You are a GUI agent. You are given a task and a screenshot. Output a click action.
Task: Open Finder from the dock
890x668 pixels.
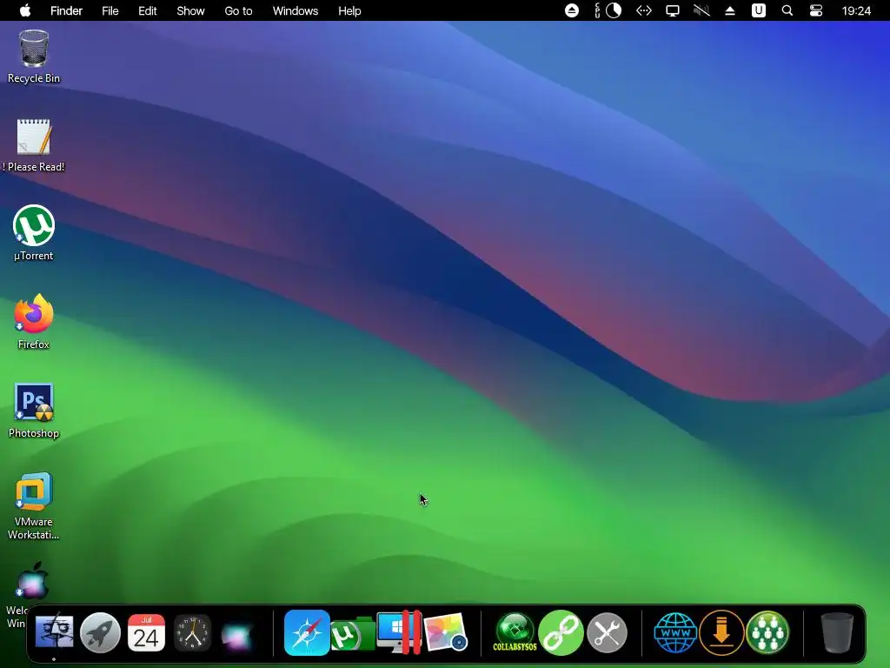click(x=54, y=632)
